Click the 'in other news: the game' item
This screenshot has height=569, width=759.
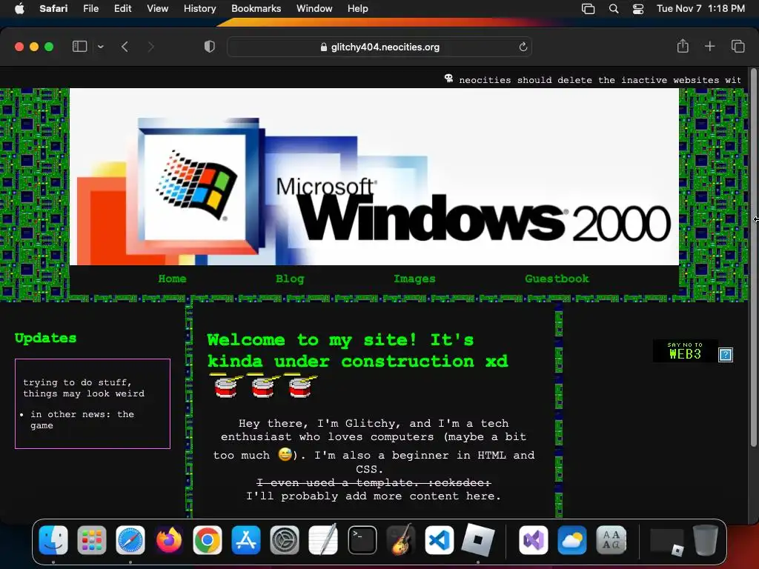[82, 420]
